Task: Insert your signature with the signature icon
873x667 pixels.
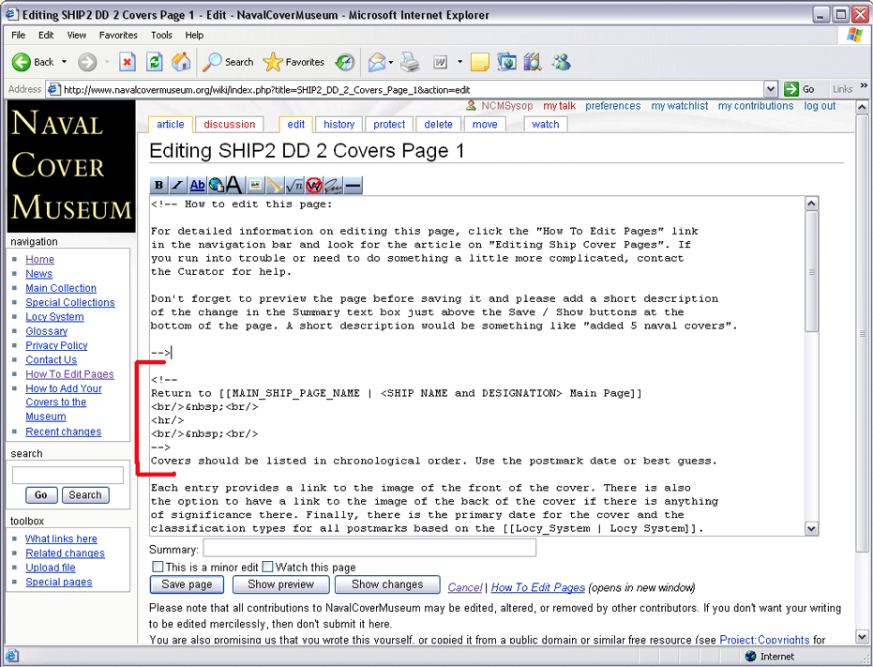Action: (x=333, y=186)
